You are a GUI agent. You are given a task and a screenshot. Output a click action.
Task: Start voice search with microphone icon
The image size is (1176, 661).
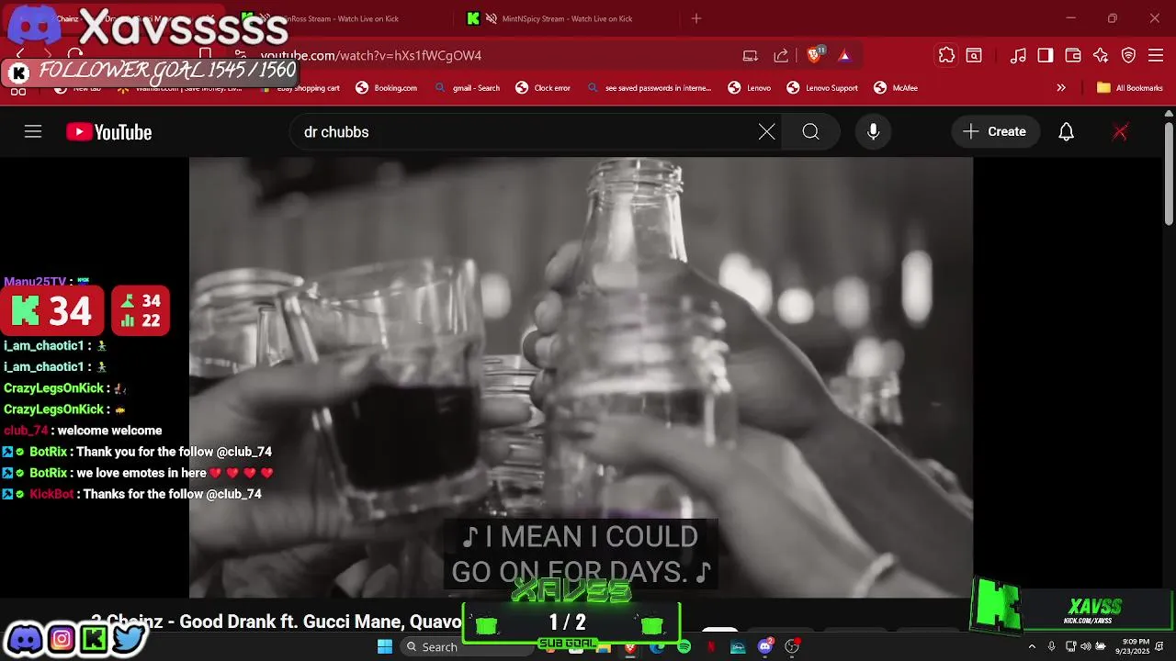(x=874, y=132)
